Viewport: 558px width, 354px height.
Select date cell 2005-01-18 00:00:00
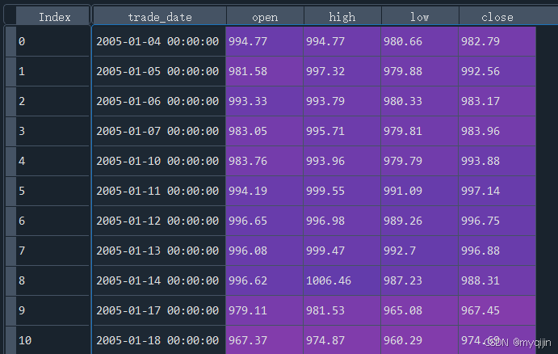pos(159,340)
